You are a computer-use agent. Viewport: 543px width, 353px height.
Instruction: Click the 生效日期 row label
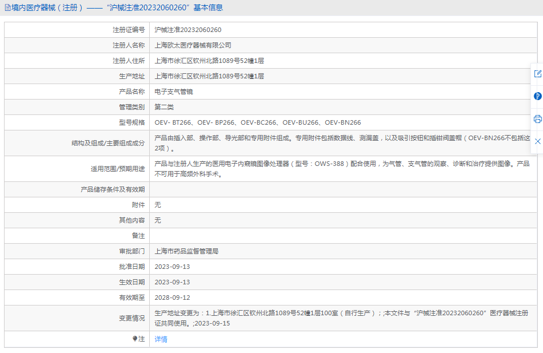coord(131,282)
